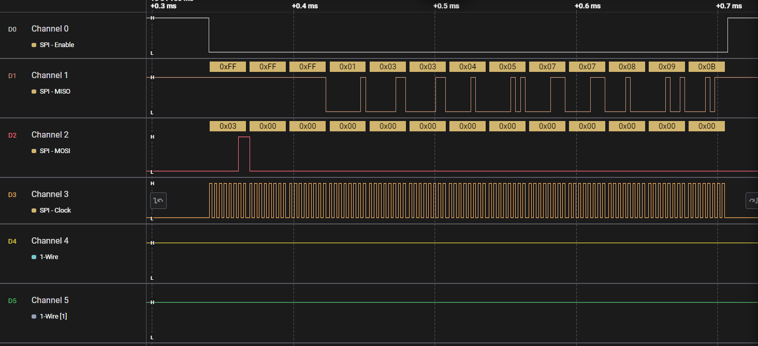Select the D0 channel identifier
This screenshot has height=346, width=758.
click(12, 29)
